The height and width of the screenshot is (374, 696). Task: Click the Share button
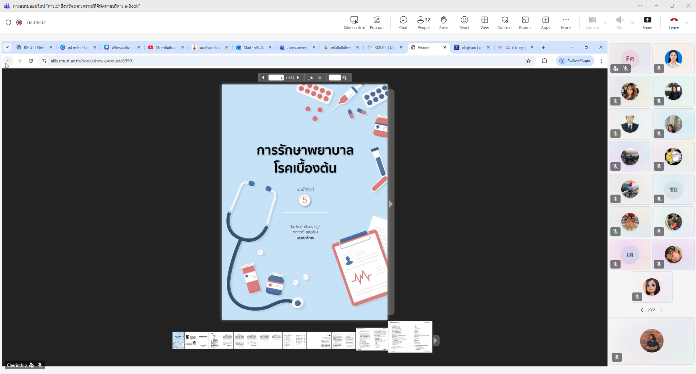pyautogui.click(x=647, y=22)
